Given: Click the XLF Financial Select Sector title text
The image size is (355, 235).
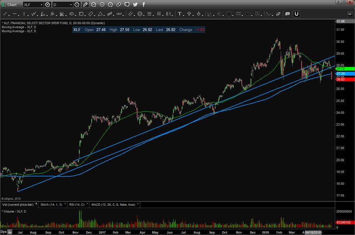Looking at the screenshot, I should click(53, 23).
